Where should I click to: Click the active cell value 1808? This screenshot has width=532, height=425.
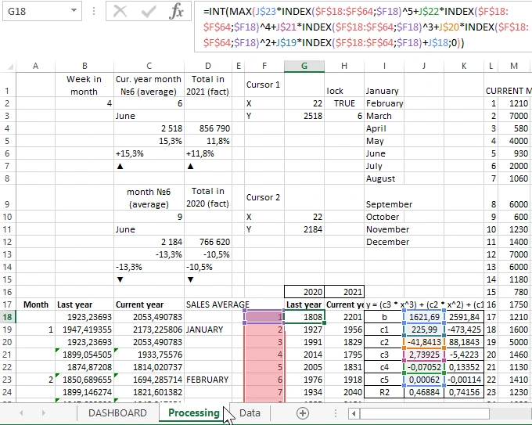coord(304,317)
